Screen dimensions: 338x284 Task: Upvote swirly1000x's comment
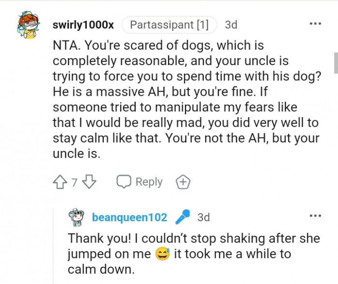(60, 182)
